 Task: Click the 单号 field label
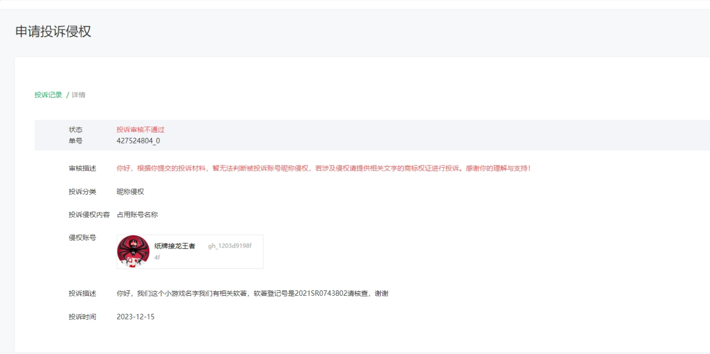(x=76, y=141)
